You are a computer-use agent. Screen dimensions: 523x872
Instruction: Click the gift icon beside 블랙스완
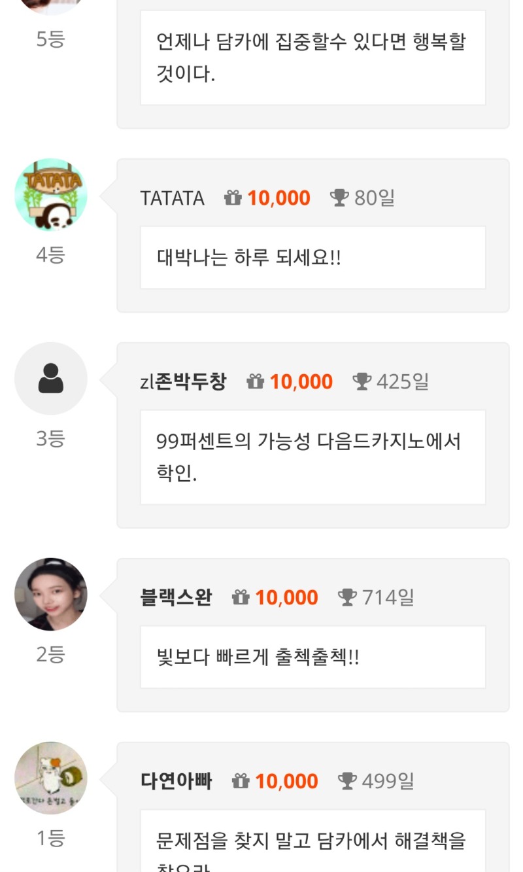click(241, 597)
